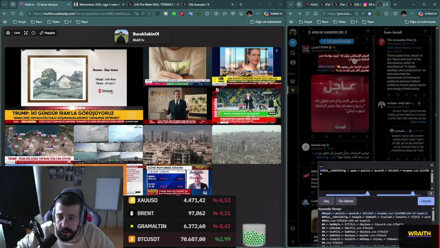Switch to Referendum 2026 tab
Screen dimensions: 440x248
click(99, 4)
